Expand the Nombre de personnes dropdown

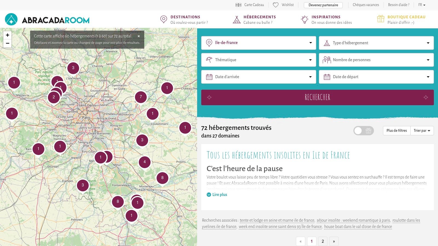[x=376, y=60]
